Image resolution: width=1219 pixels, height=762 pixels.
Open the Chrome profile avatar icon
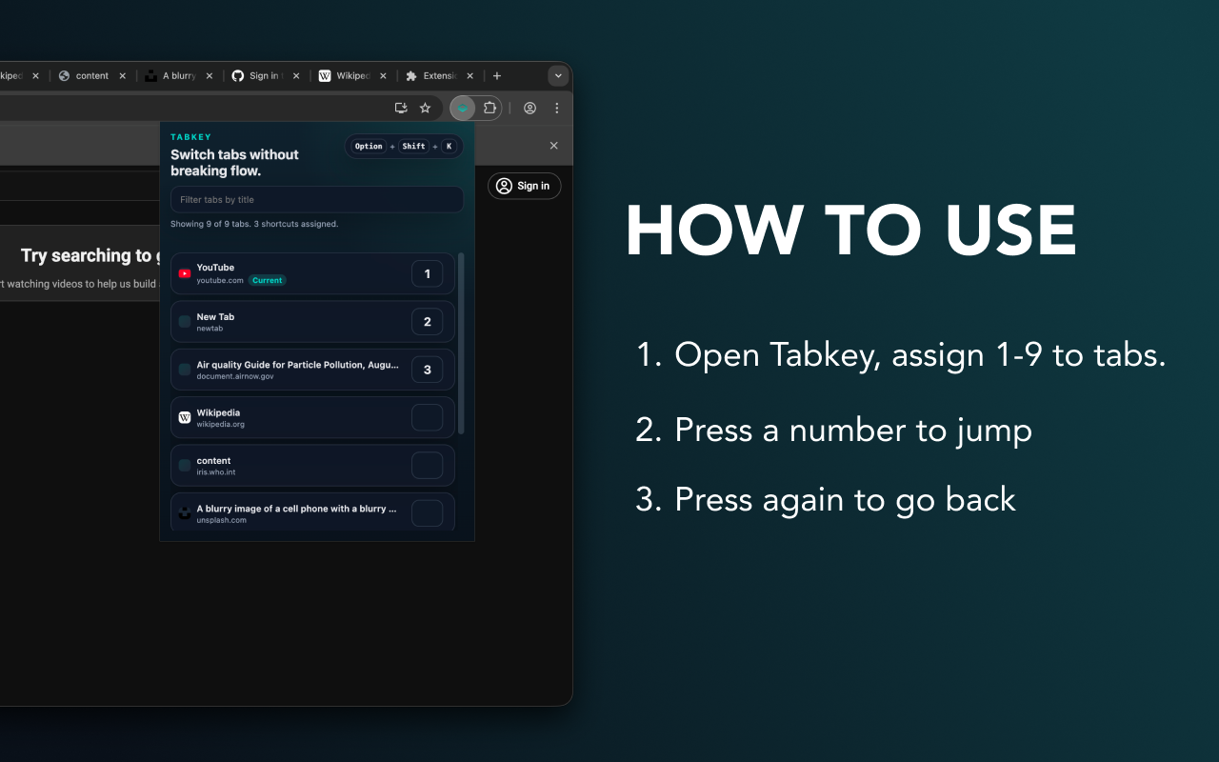[530, 108]
